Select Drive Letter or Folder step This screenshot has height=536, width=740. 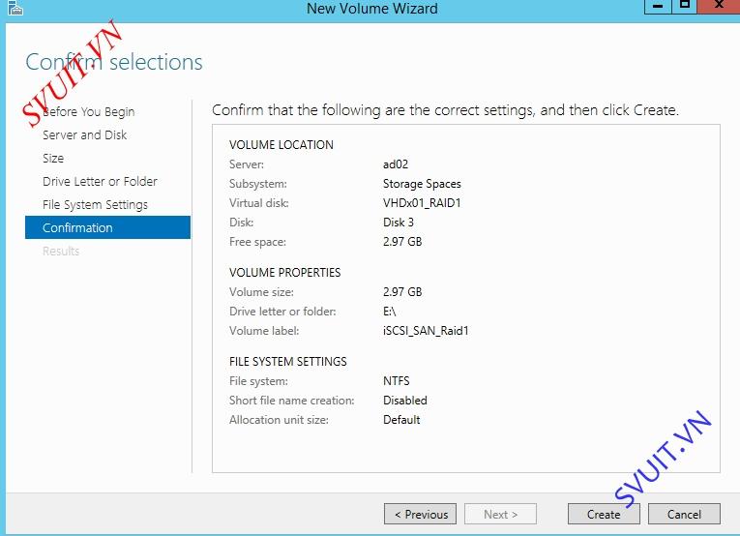[100, 181]
